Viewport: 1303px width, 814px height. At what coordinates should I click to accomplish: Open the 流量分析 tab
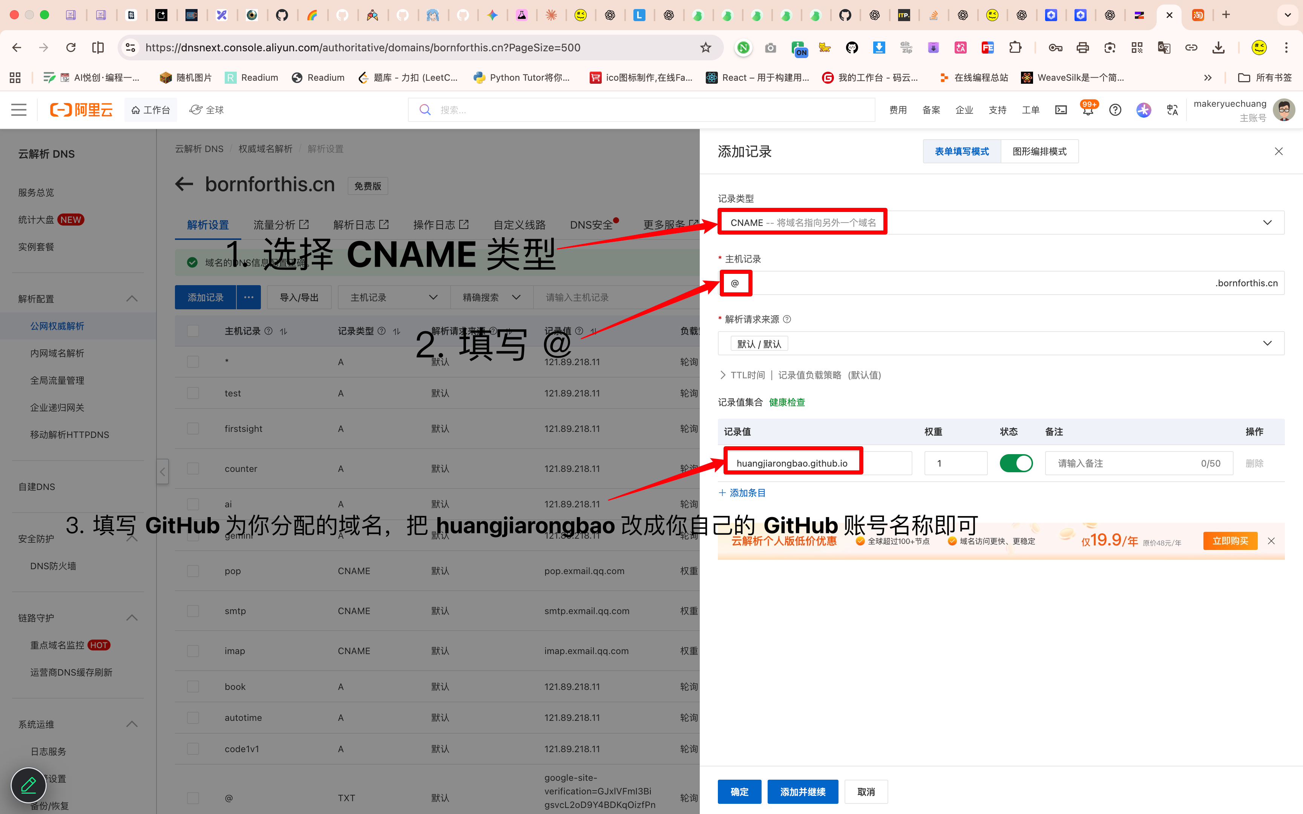click(x=281, y=225)
